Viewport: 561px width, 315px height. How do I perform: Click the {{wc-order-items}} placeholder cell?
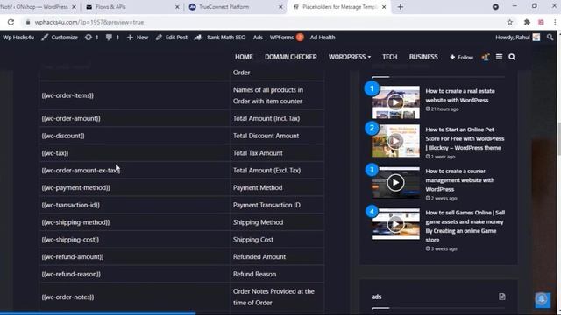click(134, 95)
